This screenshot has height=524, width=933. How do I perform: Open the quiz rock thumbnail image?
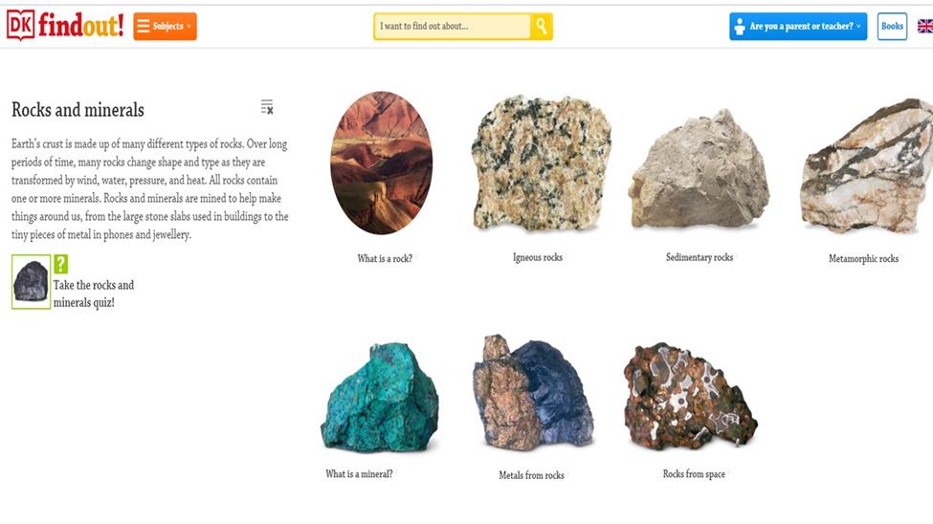(31, 282)
